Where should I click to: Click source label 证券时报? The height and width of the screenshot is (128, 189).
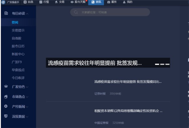click(100, 94)
